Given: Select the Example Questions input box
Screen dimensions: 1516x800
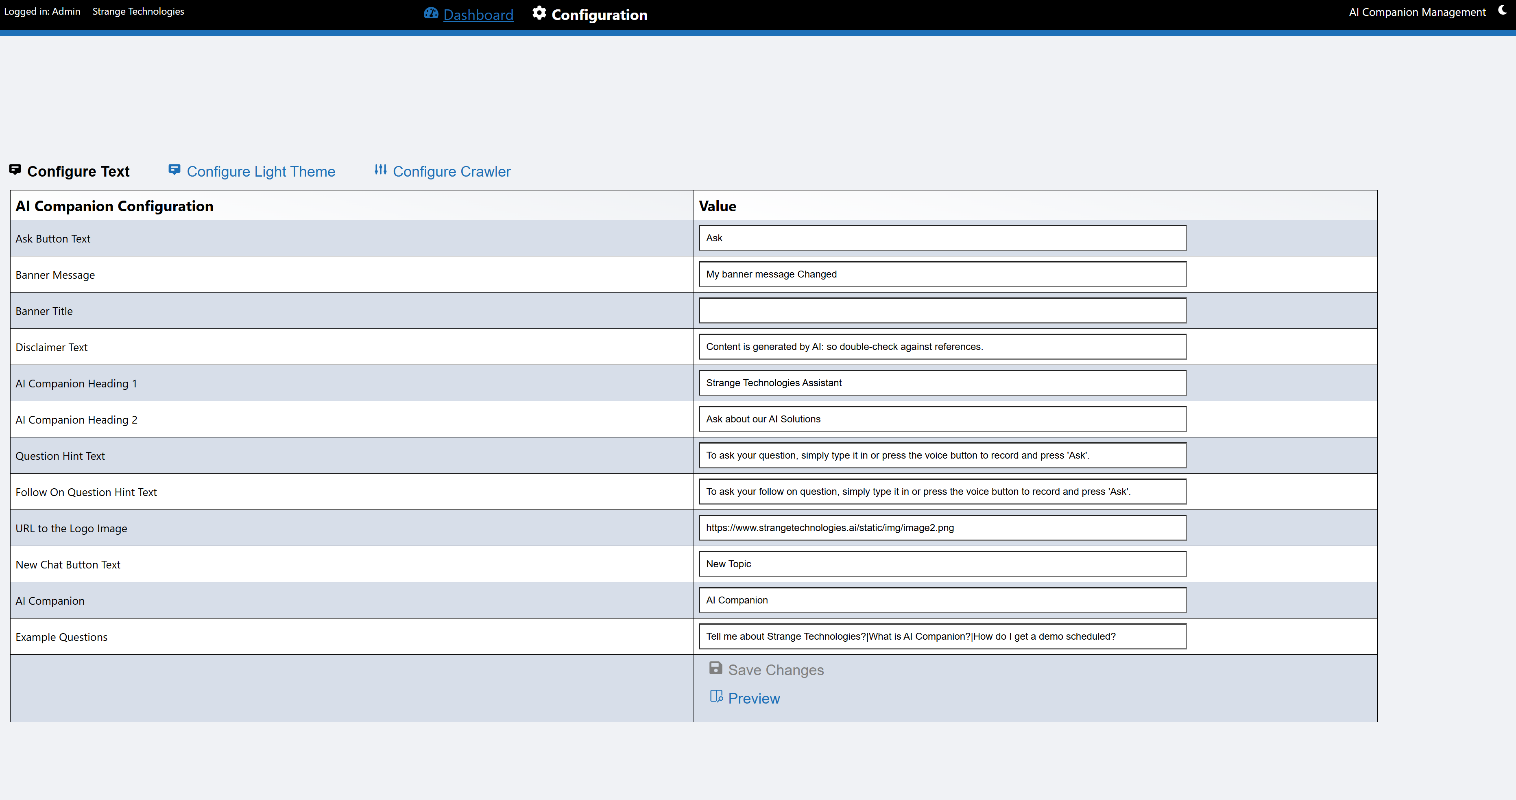Looking at the screenshot, I should pyautogui.click(x=942, y=636).
